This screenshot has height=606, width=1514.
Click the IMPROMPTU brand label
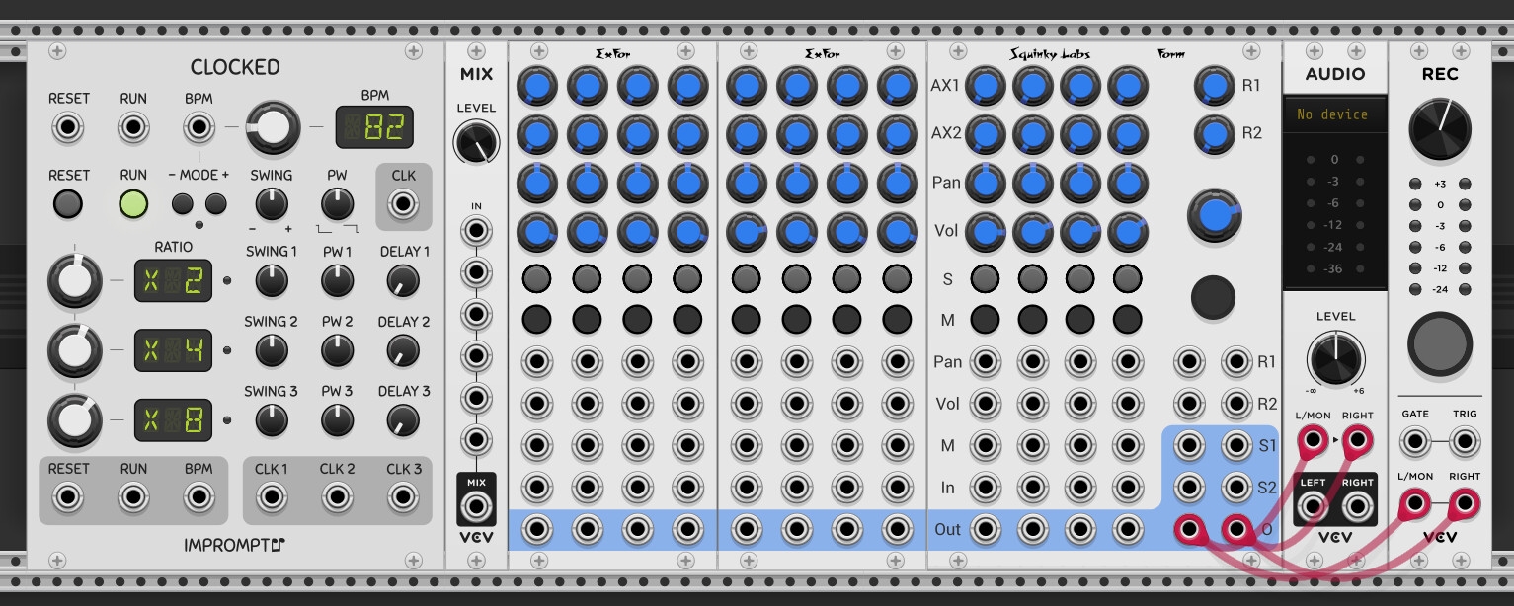[x=237, y=544]
